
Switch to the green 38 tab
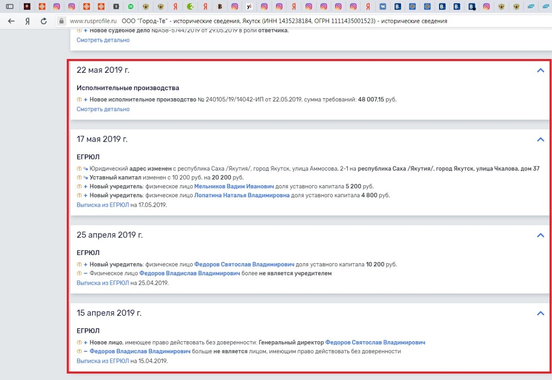131,6
